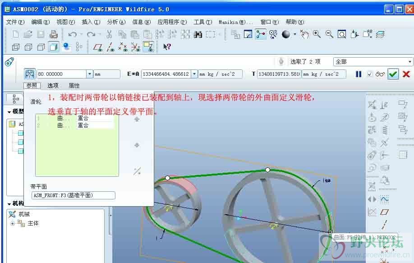This screenshot has width=414, height=263.
Task: Click the T tension value field
Action: coord(279,74)
